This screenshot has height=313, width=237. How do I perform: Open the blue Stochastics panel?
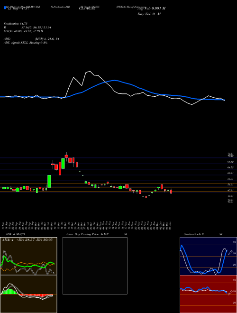click(208, 256)
